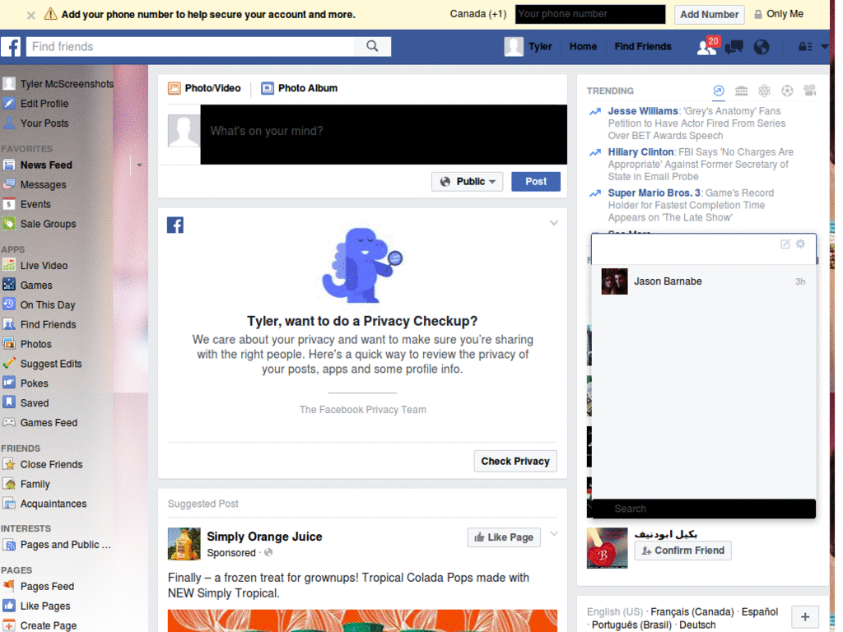Screen dimensions: 843x632
Task: Open Events in sidebar
Action: click(27, 205)
